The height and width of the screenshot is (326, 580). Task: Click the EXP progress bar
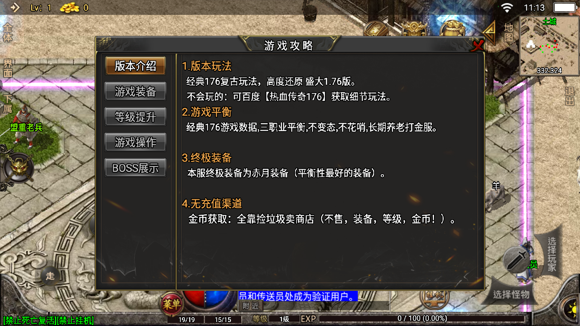coord(422,319)
